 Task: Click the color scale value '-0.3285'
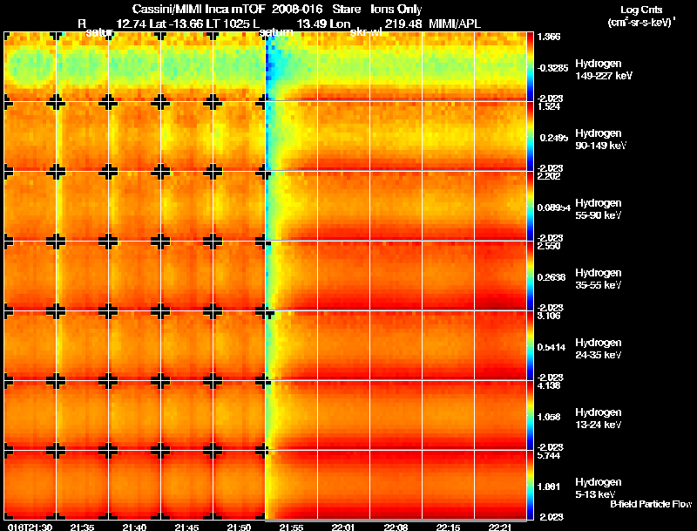pyautogui.click(x=552, y=68)
